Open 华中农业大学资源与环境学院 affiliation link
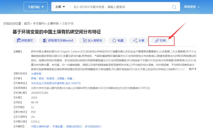 point(56,83)
